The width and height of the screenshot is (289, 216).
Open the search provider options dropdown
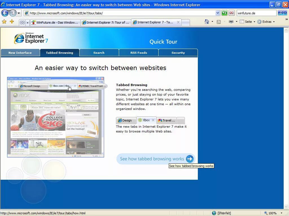tap(285, 13)
